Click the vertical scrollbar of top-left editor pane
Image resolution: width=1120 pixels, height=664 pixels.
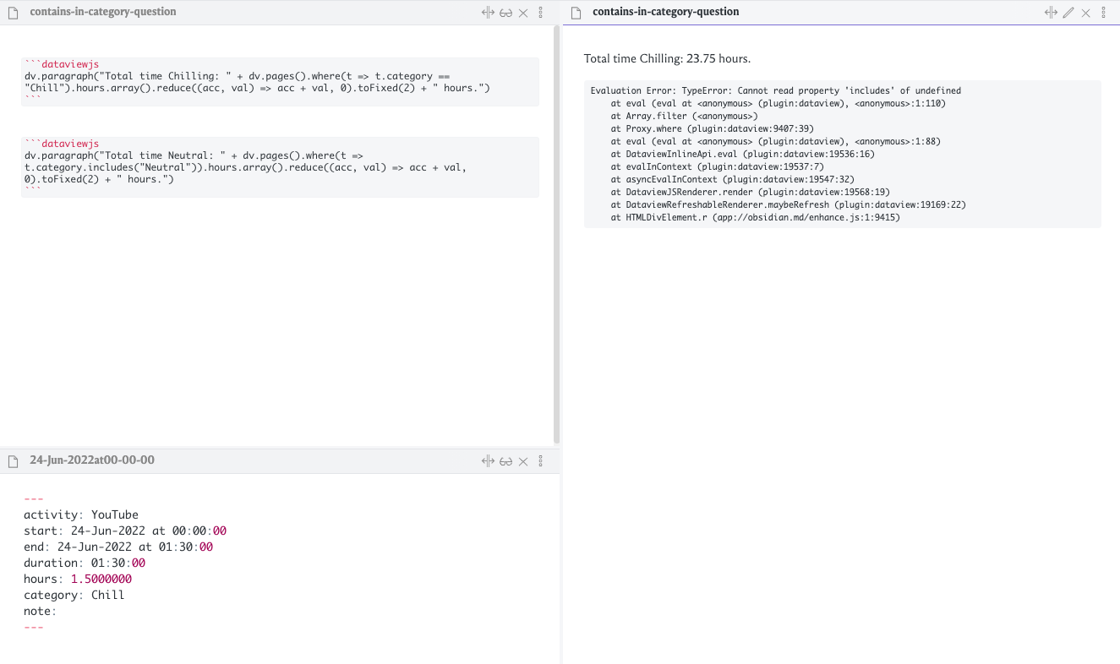click(556, 233)
